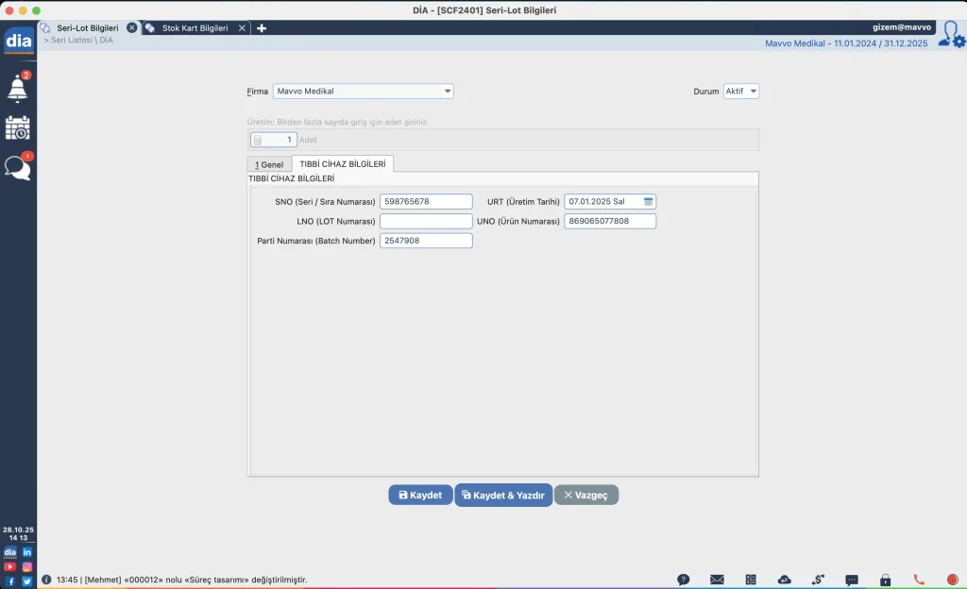
Task: Switch to the 1 Genel tab
Action: [269, 164]
